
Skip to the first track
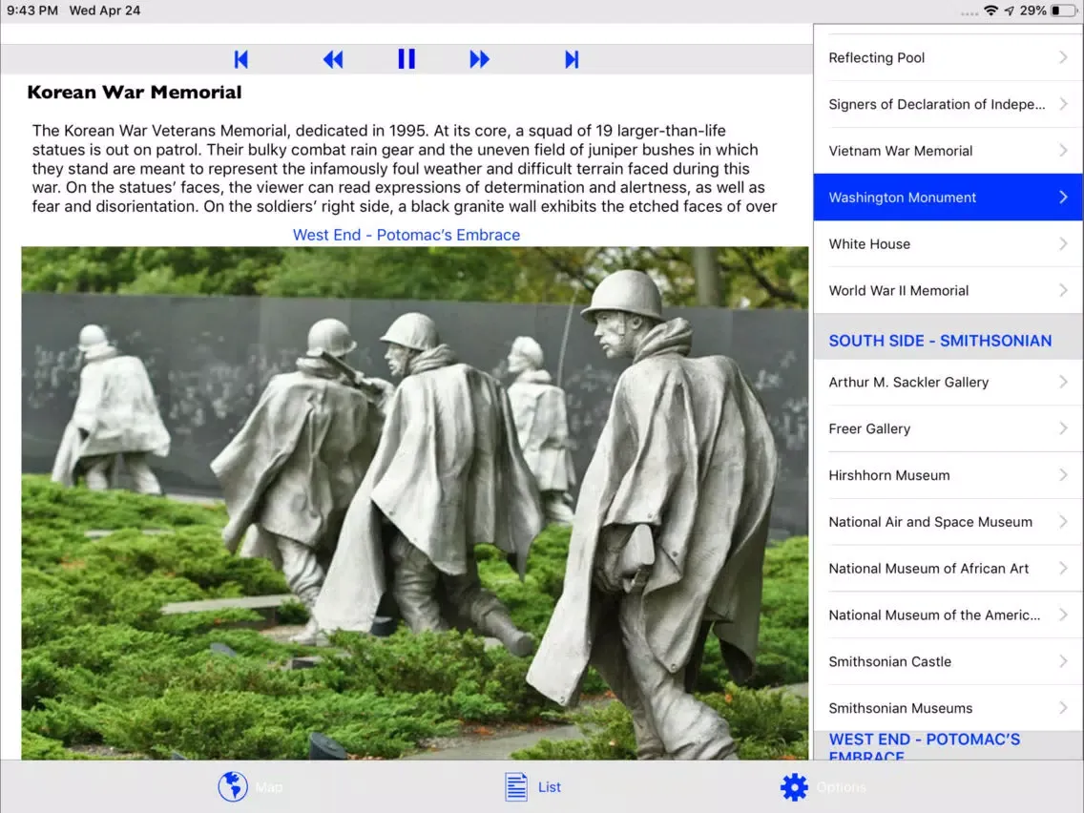click(x=240, y=59)
